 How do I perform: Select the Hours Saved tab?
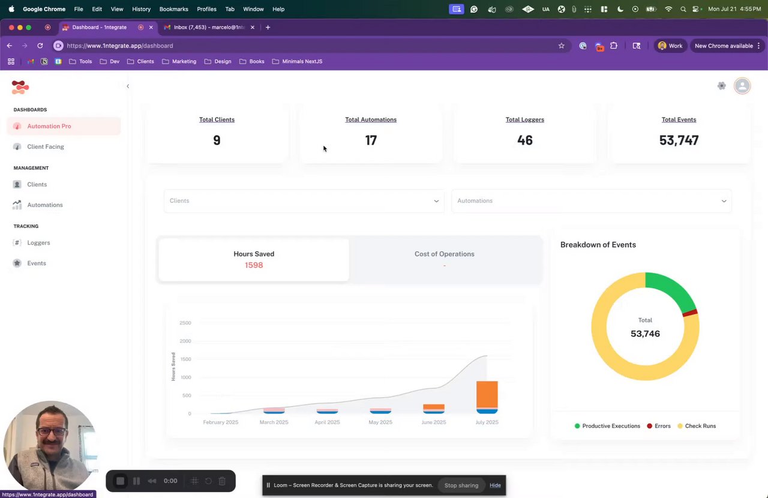(x=254, y=259)
